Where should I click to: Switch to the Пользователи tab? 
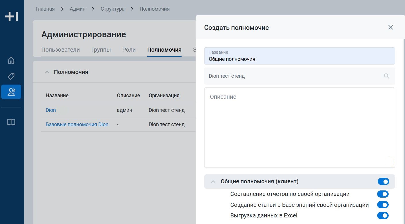(x=61, y=50)
